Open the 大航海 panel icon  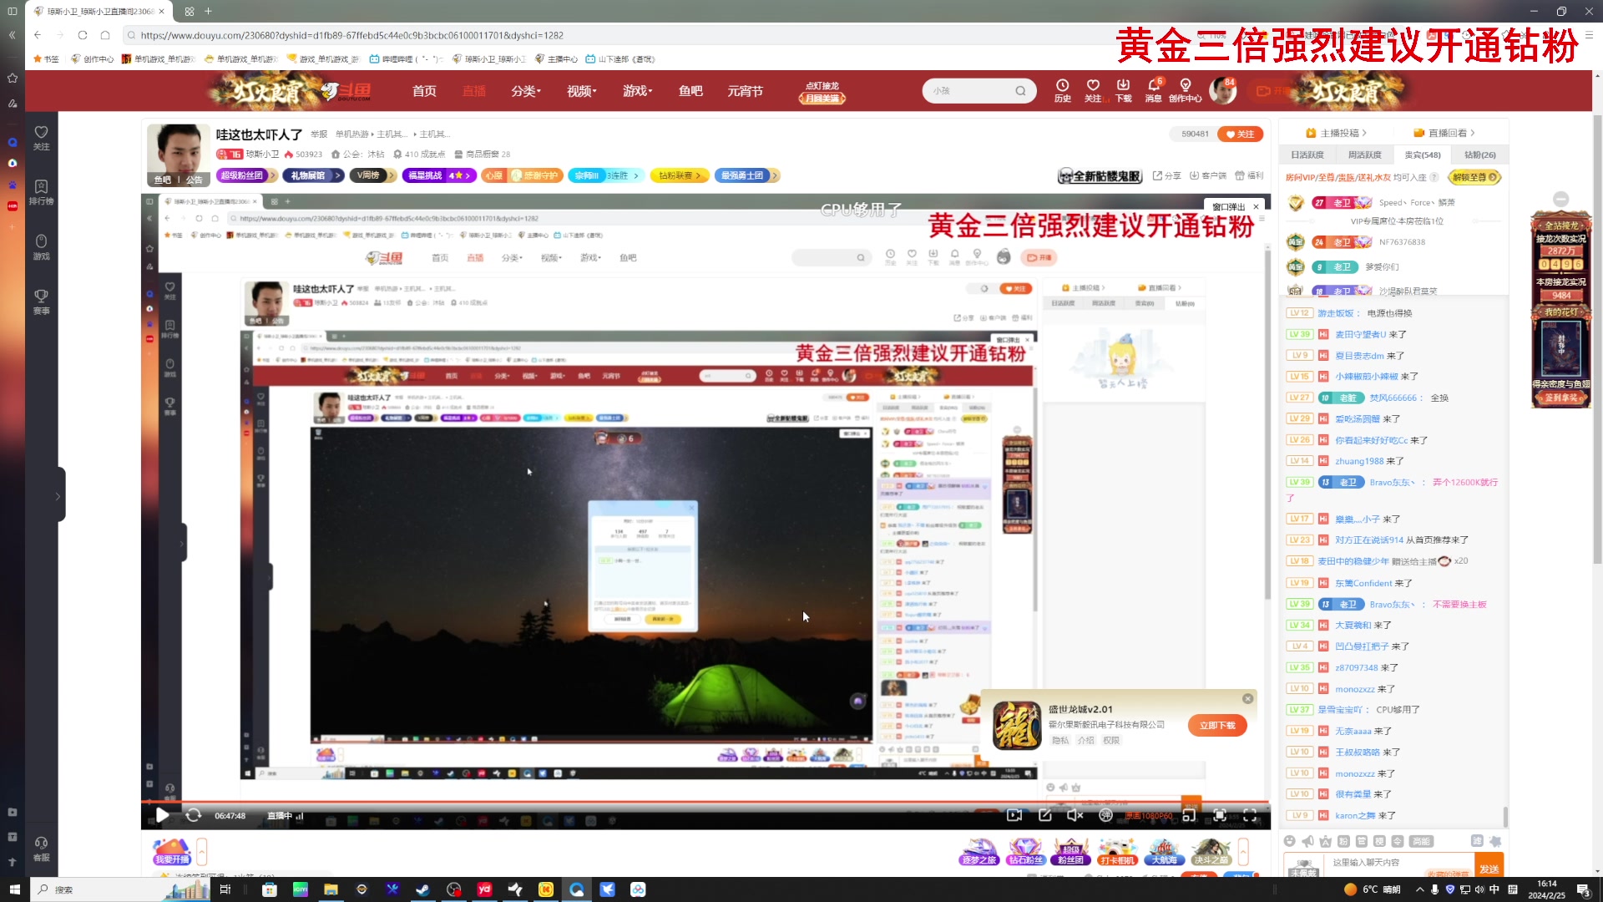[1164, 850]
